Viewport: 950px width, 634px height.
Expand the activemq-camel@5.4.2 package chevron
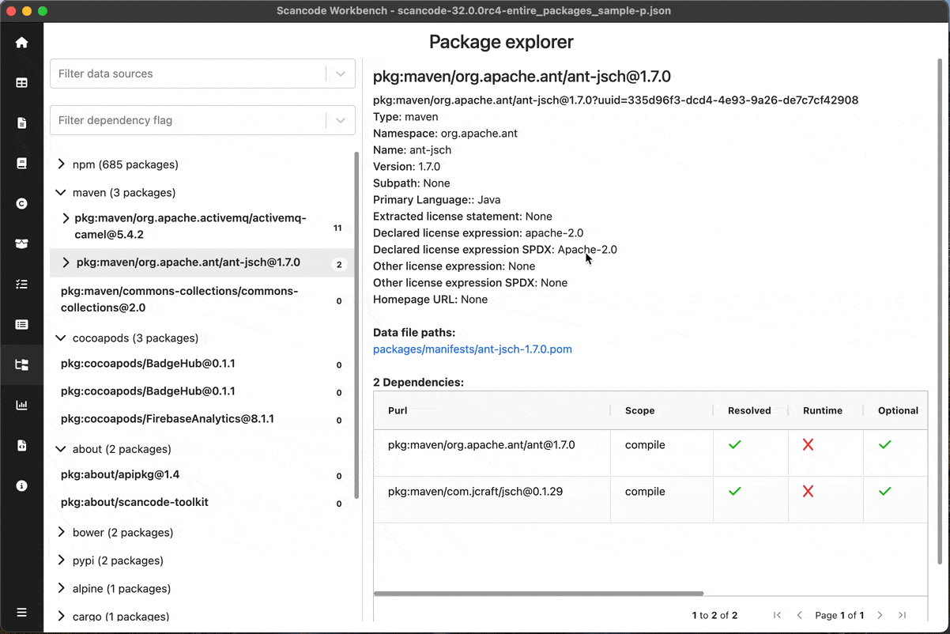tap(66, 218)
